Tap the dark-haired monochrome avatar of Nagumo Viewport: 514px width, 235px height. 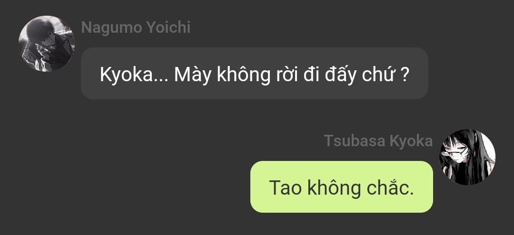coord(47,43)
